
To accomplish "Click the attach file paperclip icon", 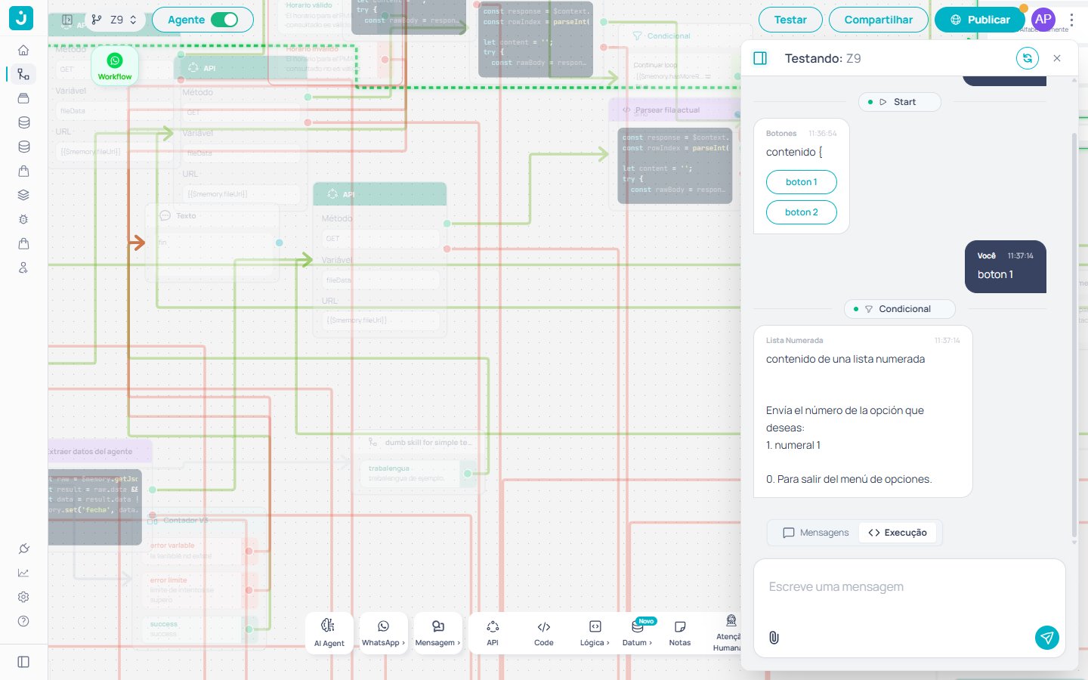I will [x=774, y=638].
